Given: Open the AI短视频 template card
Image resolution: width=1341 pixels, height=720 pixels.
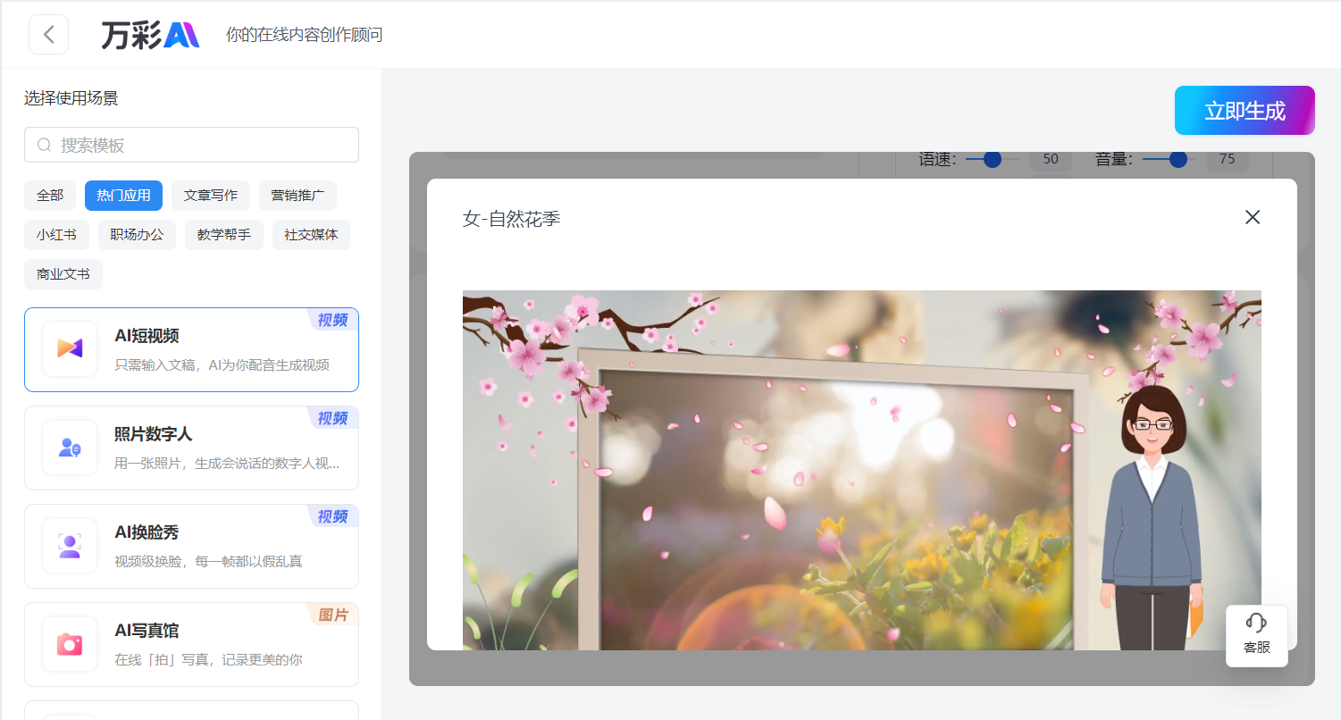Looking at the screenshot, I should pos(191,349).
